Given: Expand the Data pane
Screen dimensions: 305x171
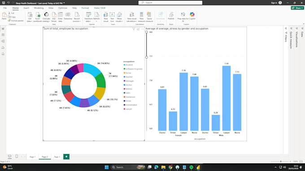Looking at the screenshot, I should click(x=302, y=28).
